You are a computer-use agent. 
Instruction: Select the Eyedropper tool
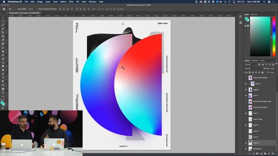(3, 40)
